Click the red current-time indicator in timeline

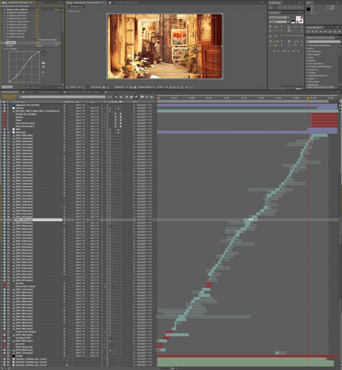coord(308,98)
